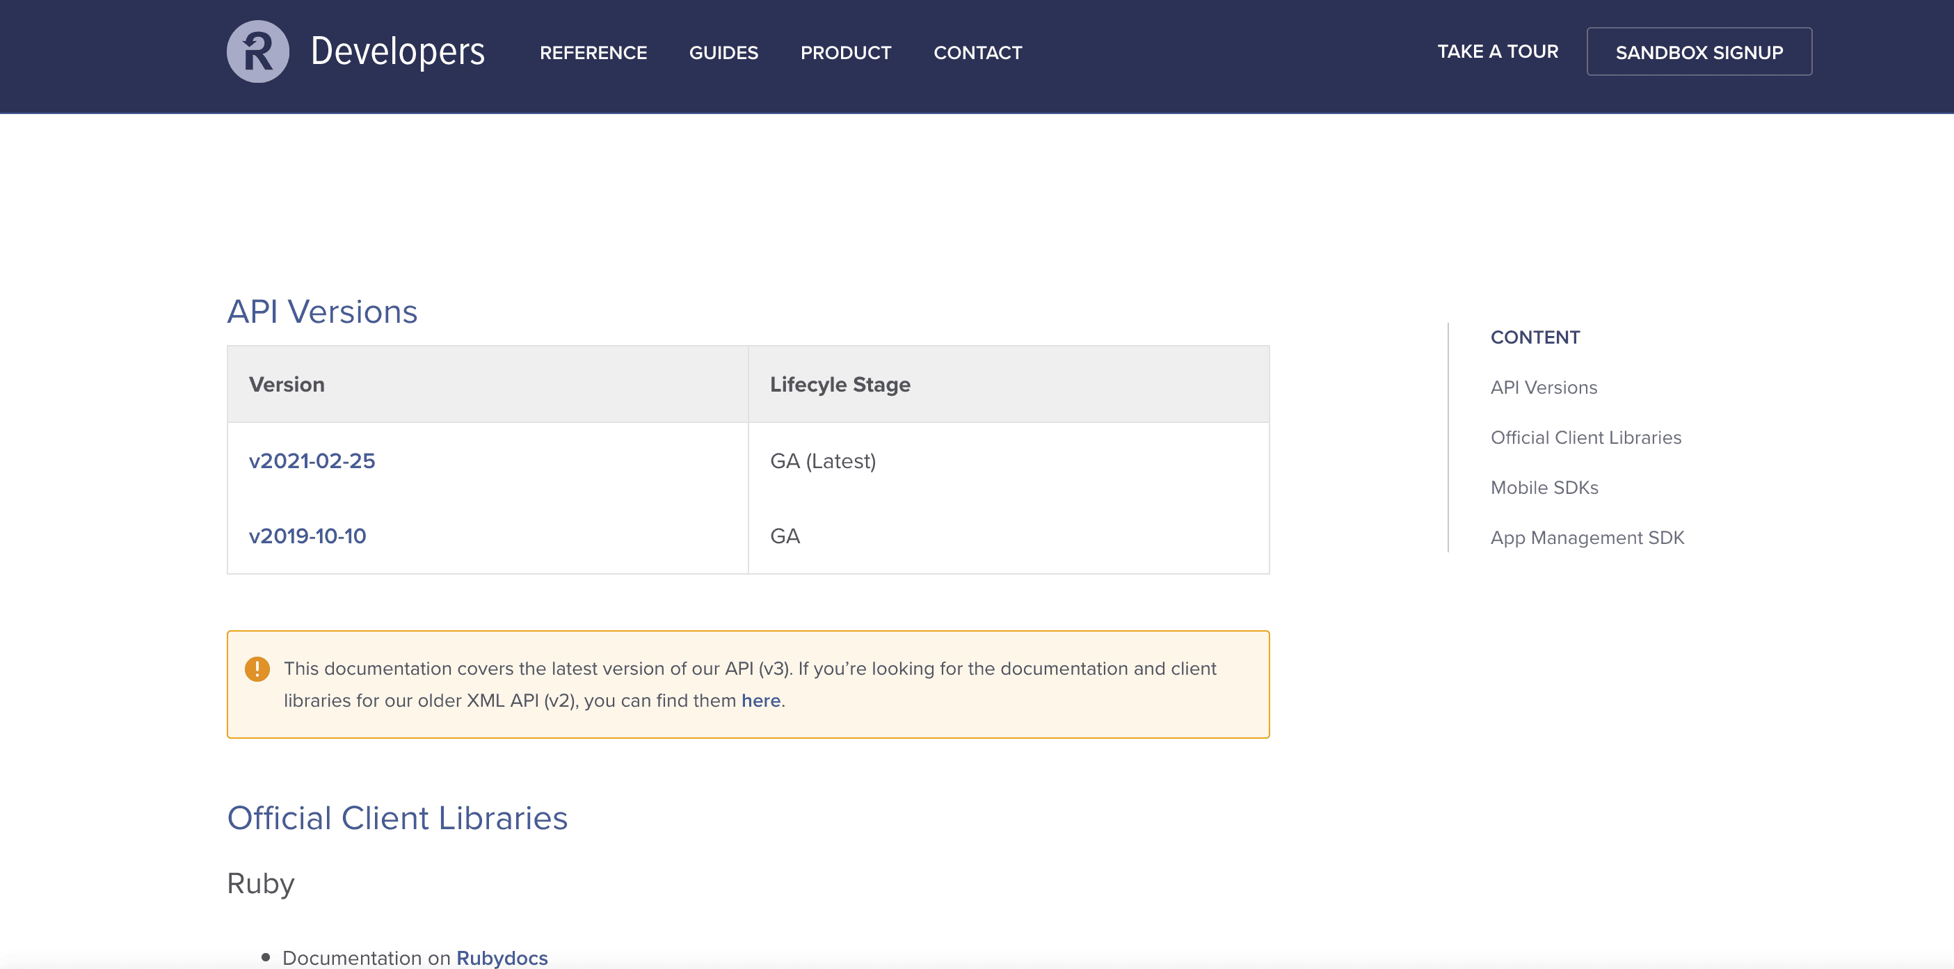Viewport: 1954px width, 969px height.
Task: Select the Version column header
Action: click(285, 385)
